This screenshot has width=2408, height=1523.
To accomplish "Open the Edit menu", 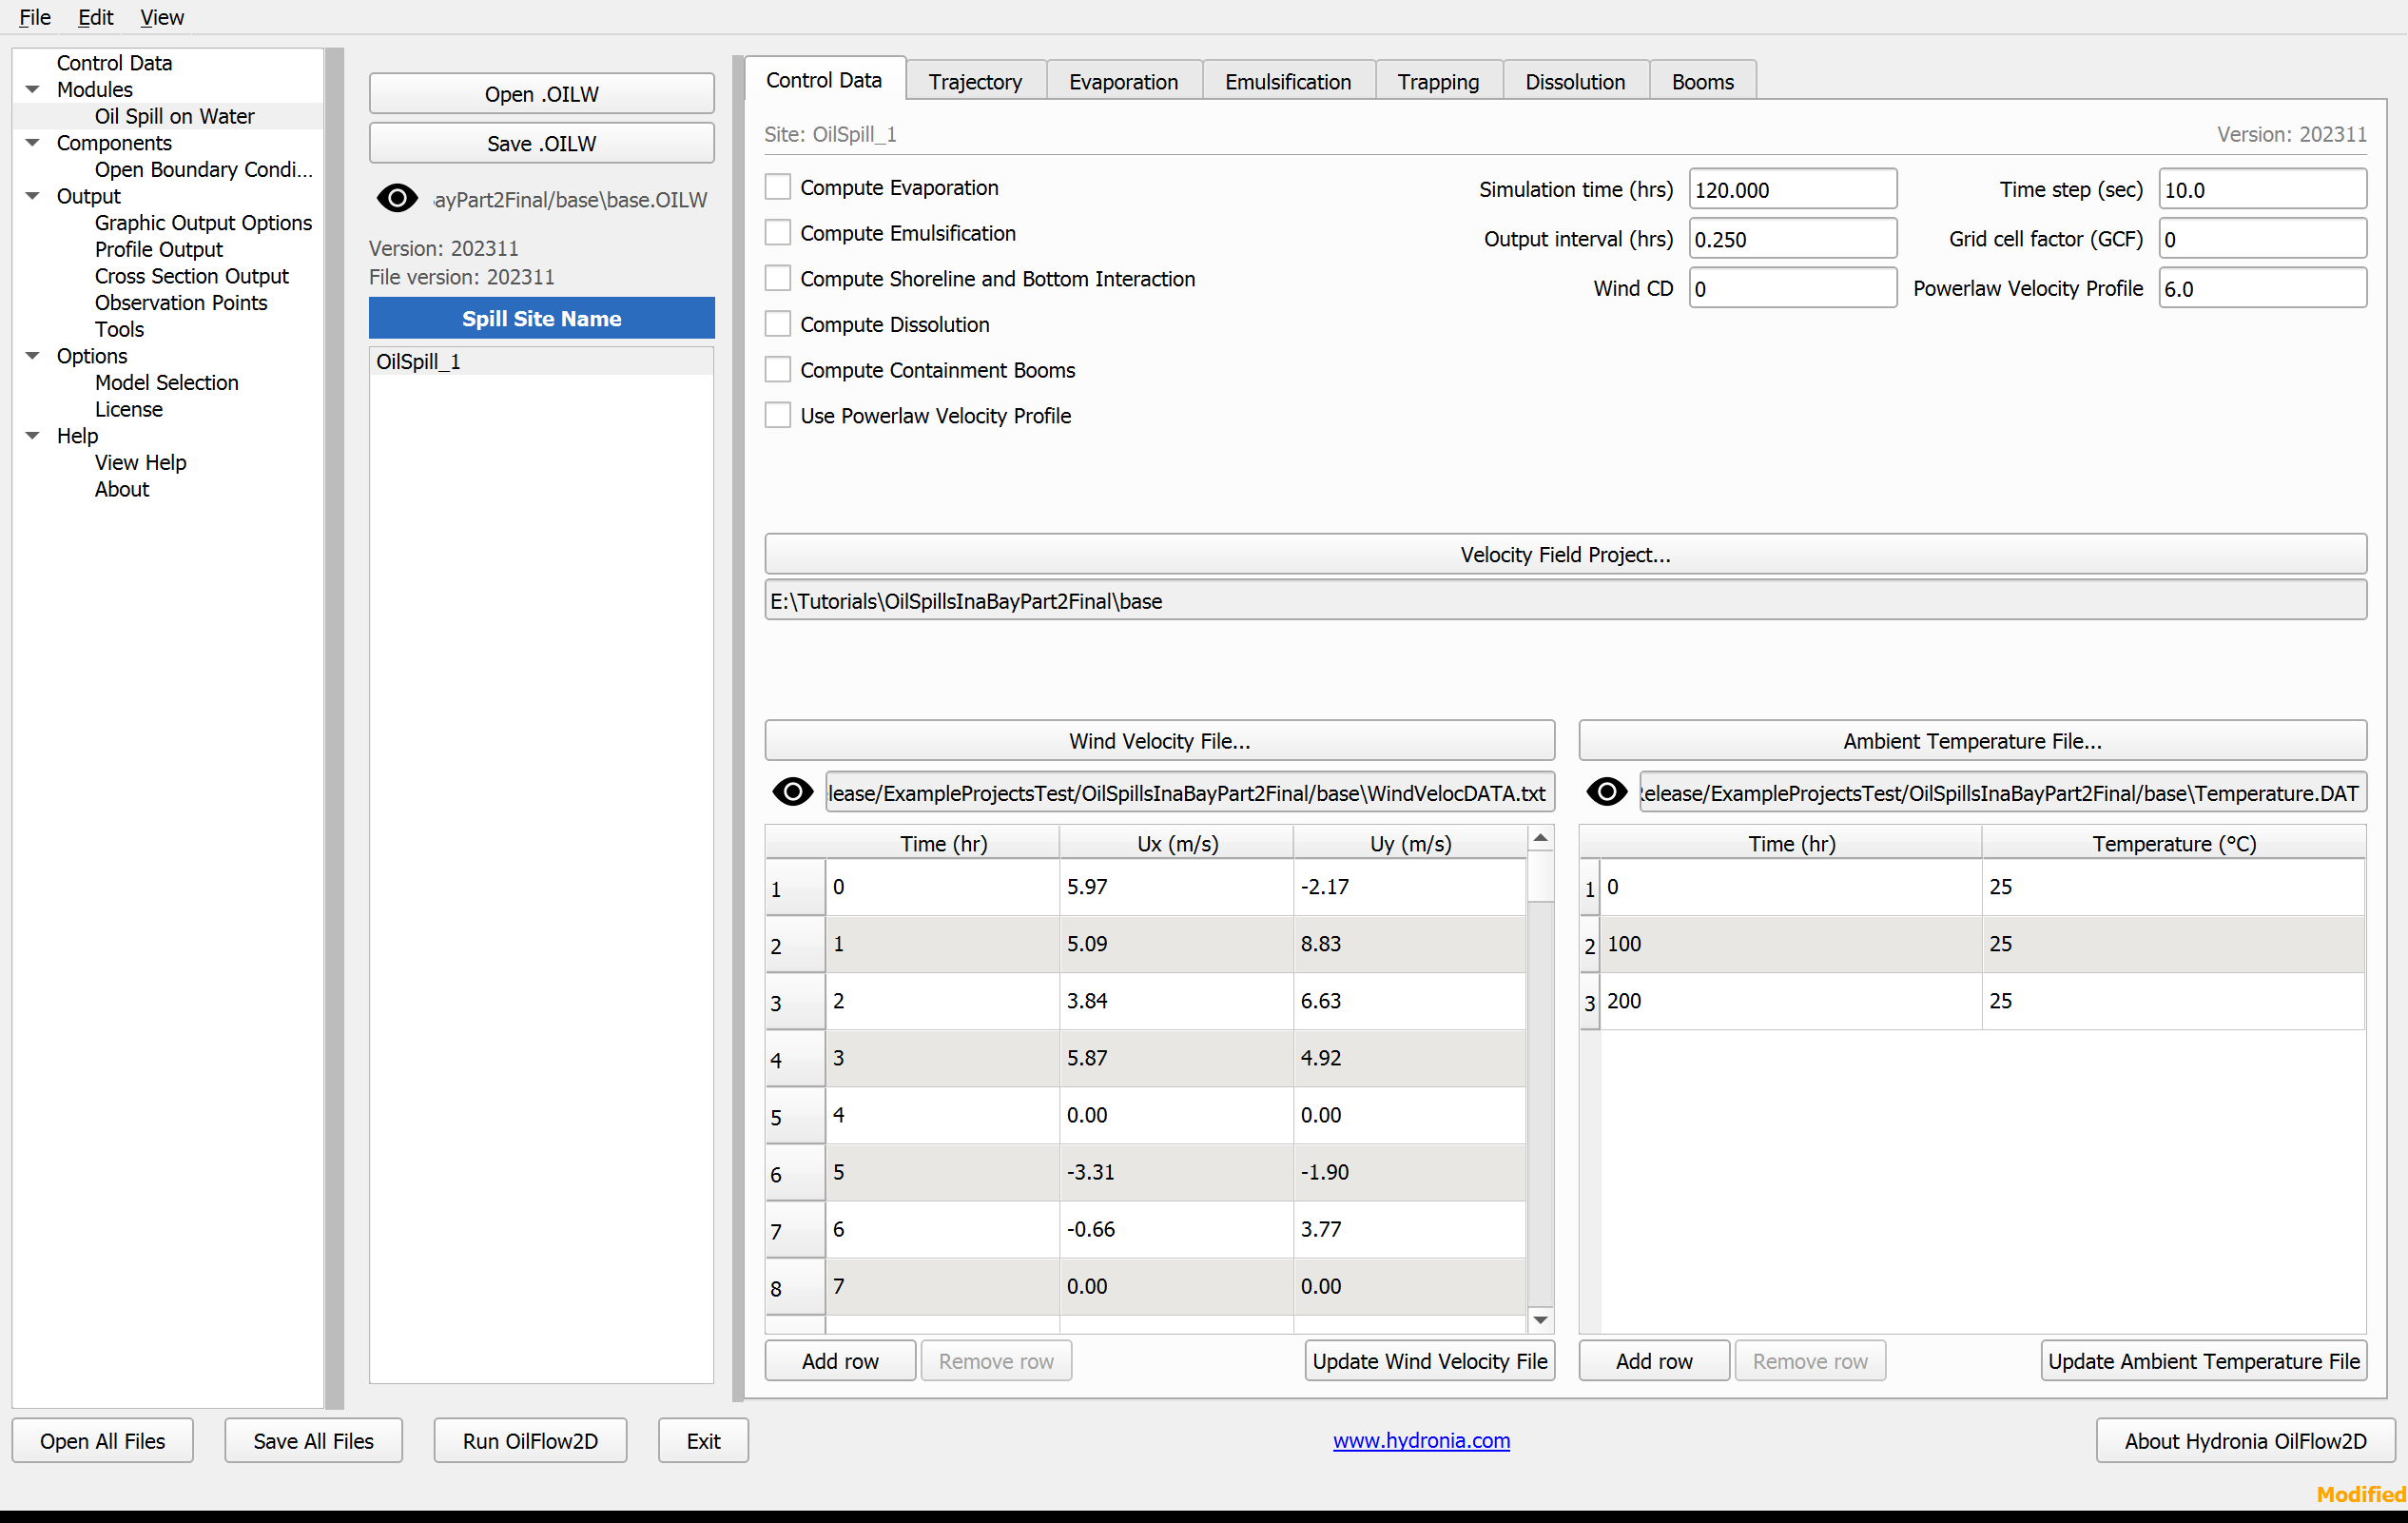I will (95, 17).
